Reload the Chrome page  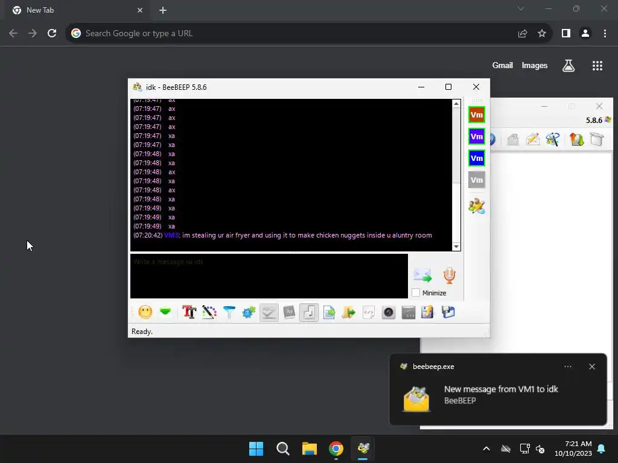coord(52,34)
